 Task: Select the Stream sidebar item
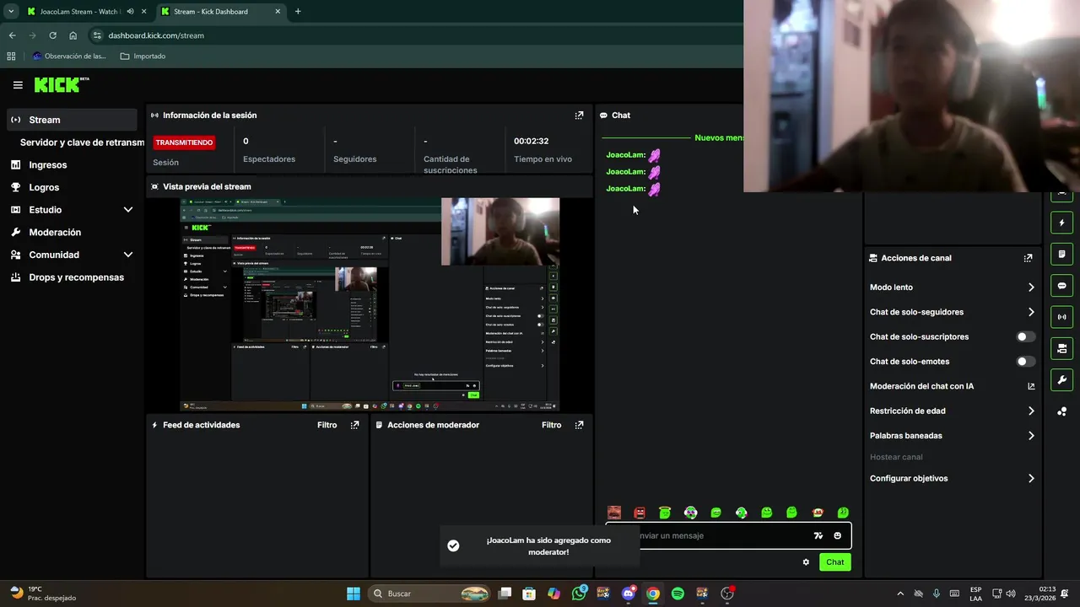[72, 120]
